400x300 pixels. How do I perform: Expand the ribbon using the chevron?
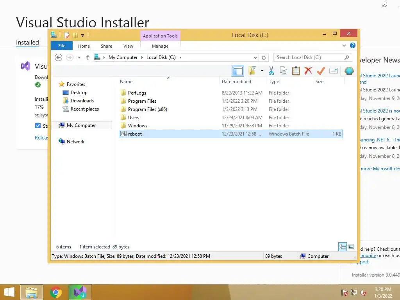[x=344, y=45]
